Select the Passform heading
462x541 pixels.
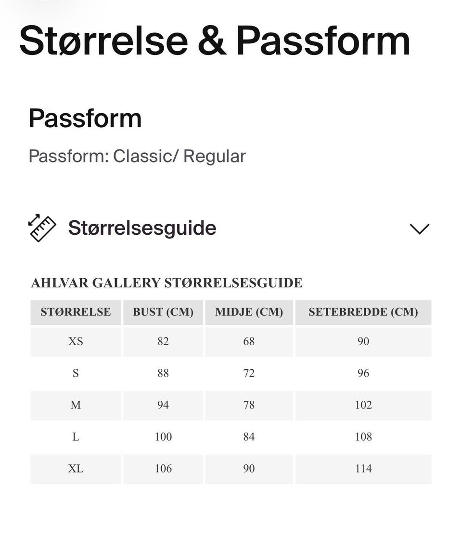86,118
